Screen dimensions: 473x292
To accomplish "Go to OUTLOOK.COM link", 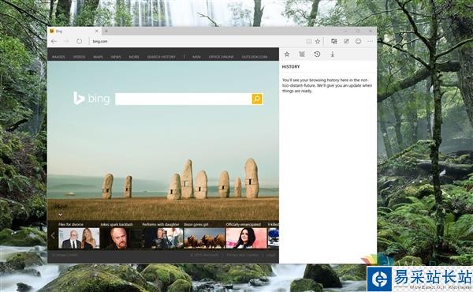I will tap(255, 57).
